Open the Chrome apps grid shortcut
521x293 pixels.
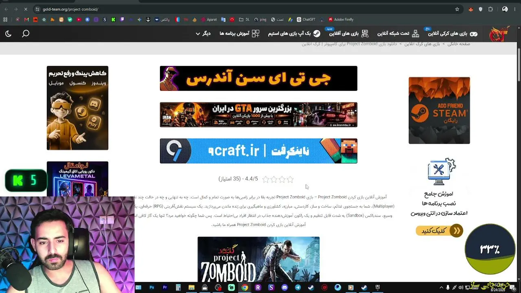pyautogui.click(x=5, y=20)
